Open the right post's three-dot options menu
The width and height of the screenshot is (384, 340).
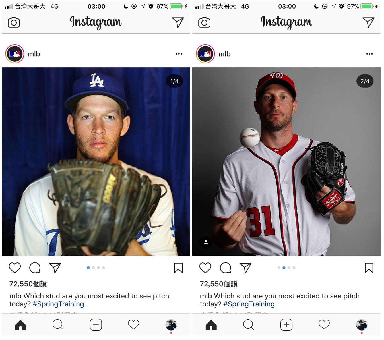tap(369, 54)
